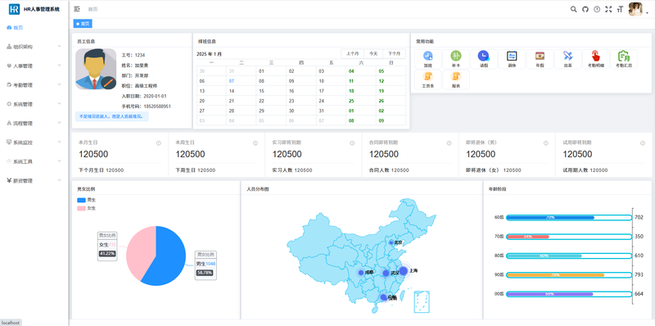The width and height of the screenshot is (655, 326).
Task: Select calendar date 31 in the last January row
Action: click(331, 111)
